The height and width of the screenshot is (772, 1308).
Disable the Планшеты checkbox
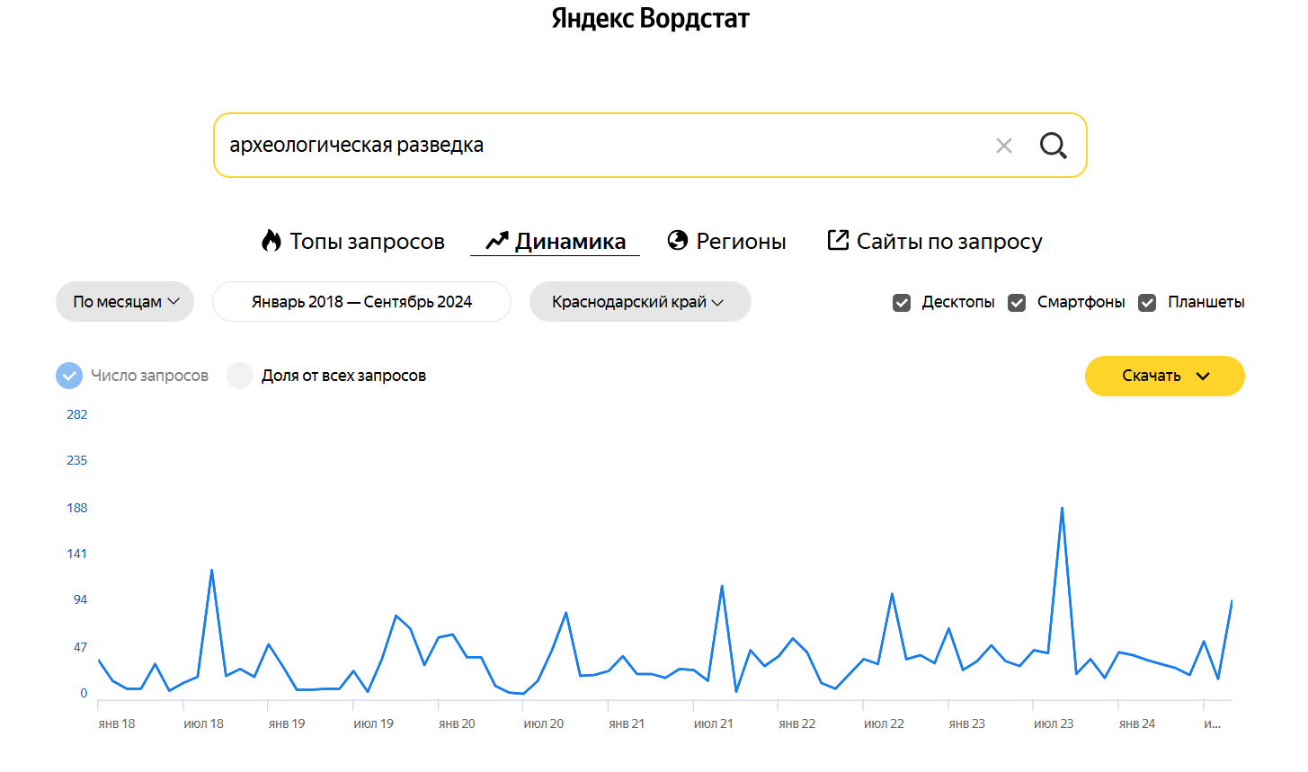[x=1147, y=303]
